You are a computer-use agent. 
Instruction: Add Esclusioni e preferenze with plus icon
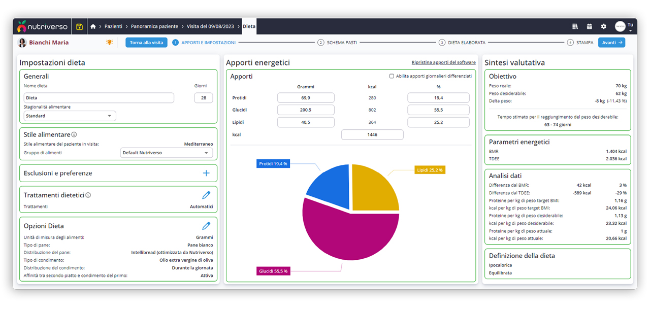pyautogui.click(x=206, y=173)
